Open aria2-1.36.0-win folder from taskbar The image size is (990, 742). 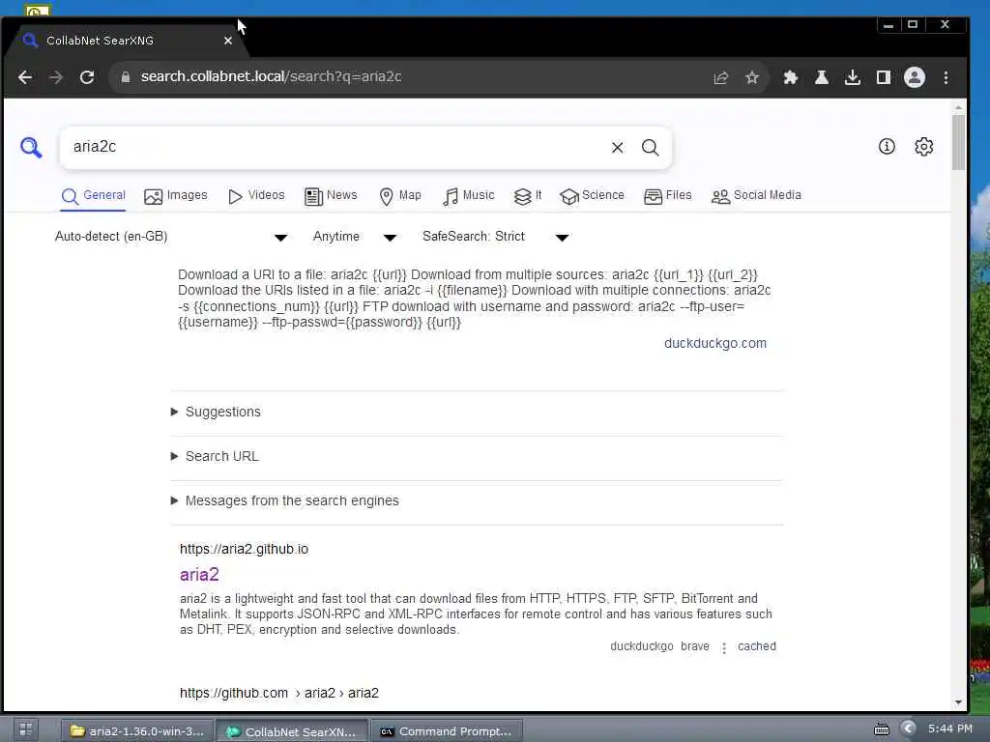pyautogui.click(x=137, y=730)
